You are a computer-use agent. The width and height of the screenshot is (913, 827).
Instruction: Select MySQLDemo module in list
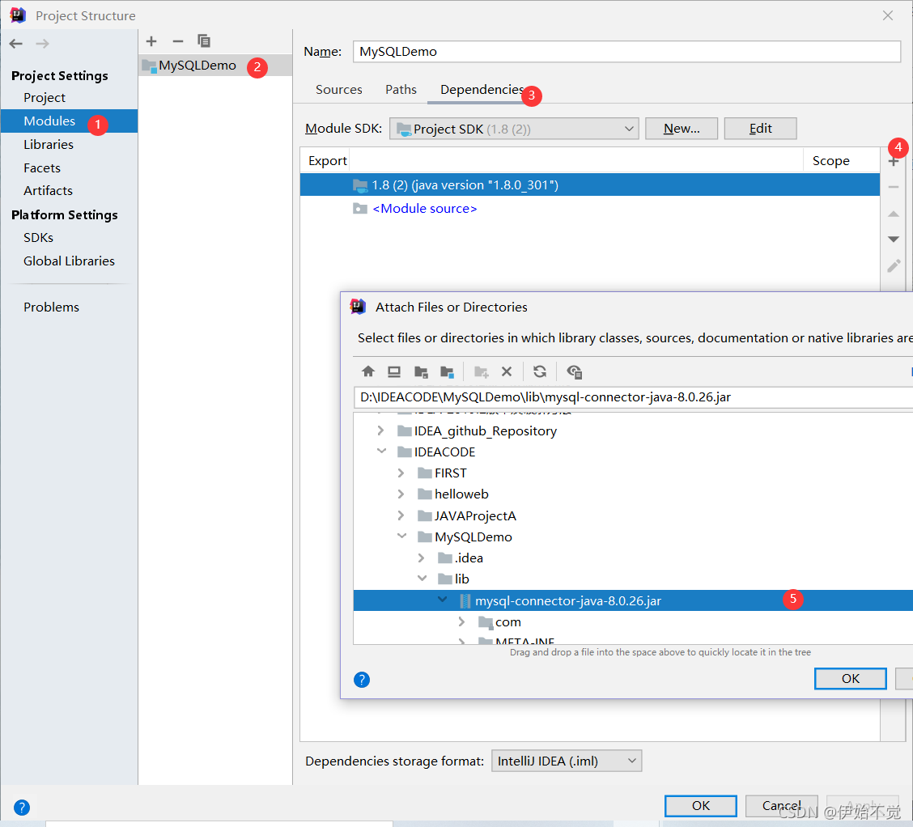[215, 66]
